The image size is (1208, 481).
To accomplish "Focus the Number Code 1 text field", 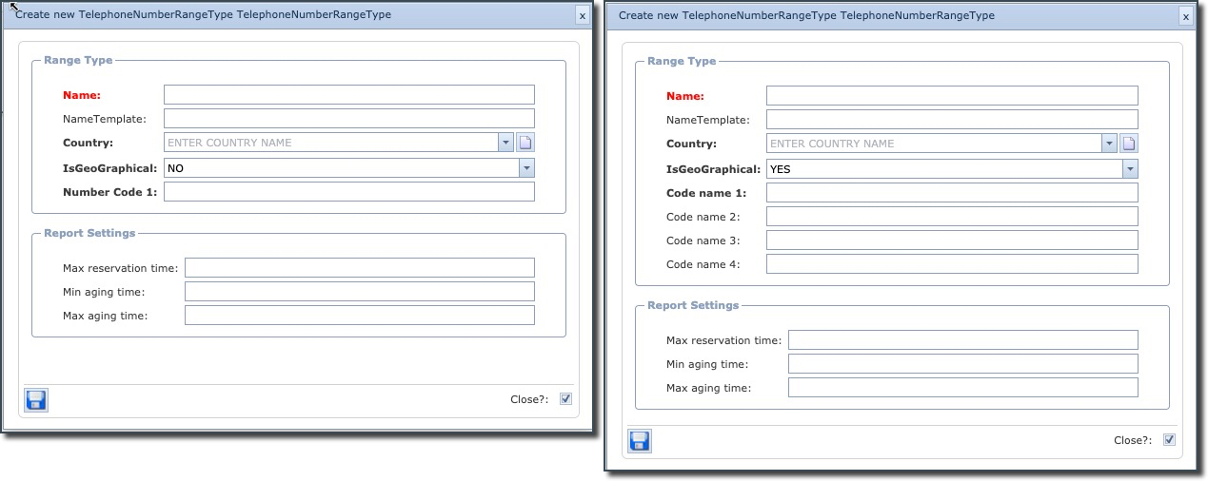I will (x=348, y=192).
